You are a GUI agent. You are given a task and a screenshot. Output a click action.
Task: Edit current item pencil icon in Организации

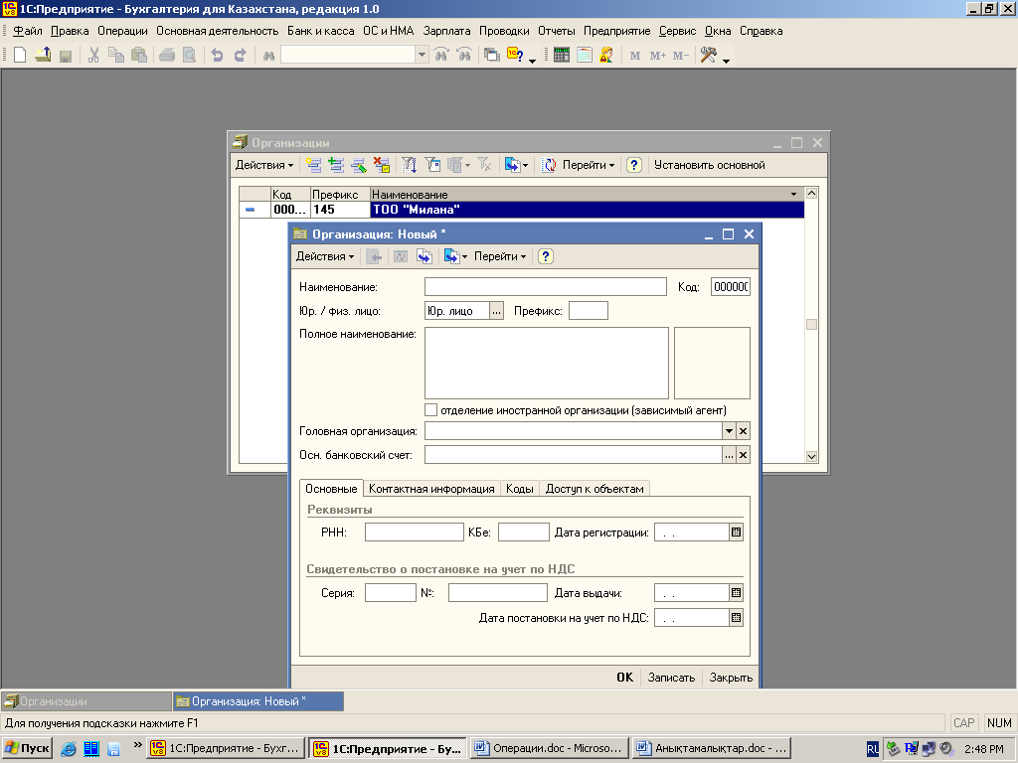tap(359, 166)
